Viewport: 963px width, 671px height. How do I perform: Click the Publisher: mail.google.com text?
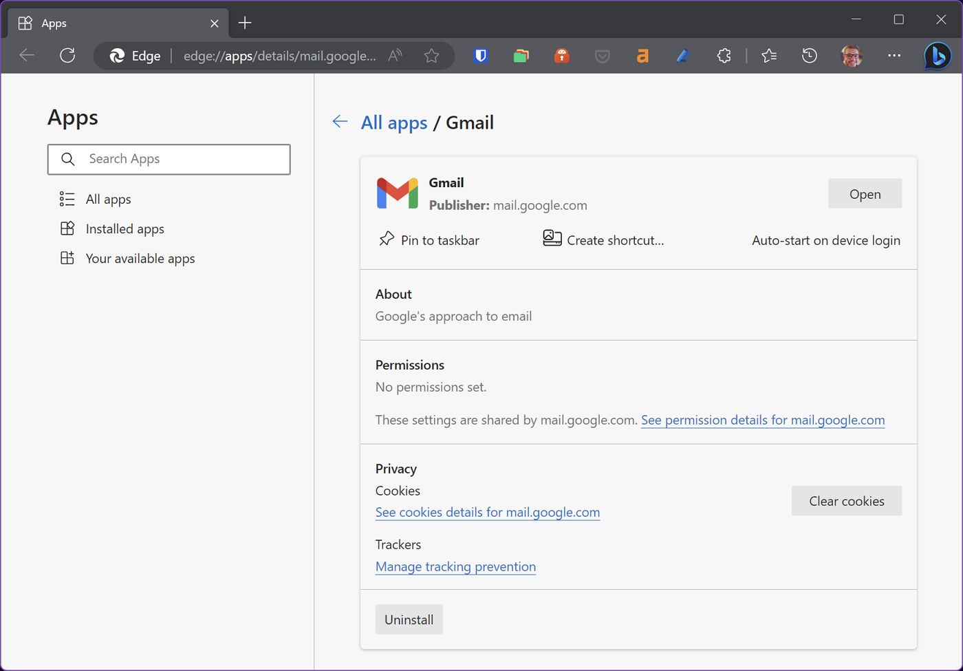[x=508, y=205]
